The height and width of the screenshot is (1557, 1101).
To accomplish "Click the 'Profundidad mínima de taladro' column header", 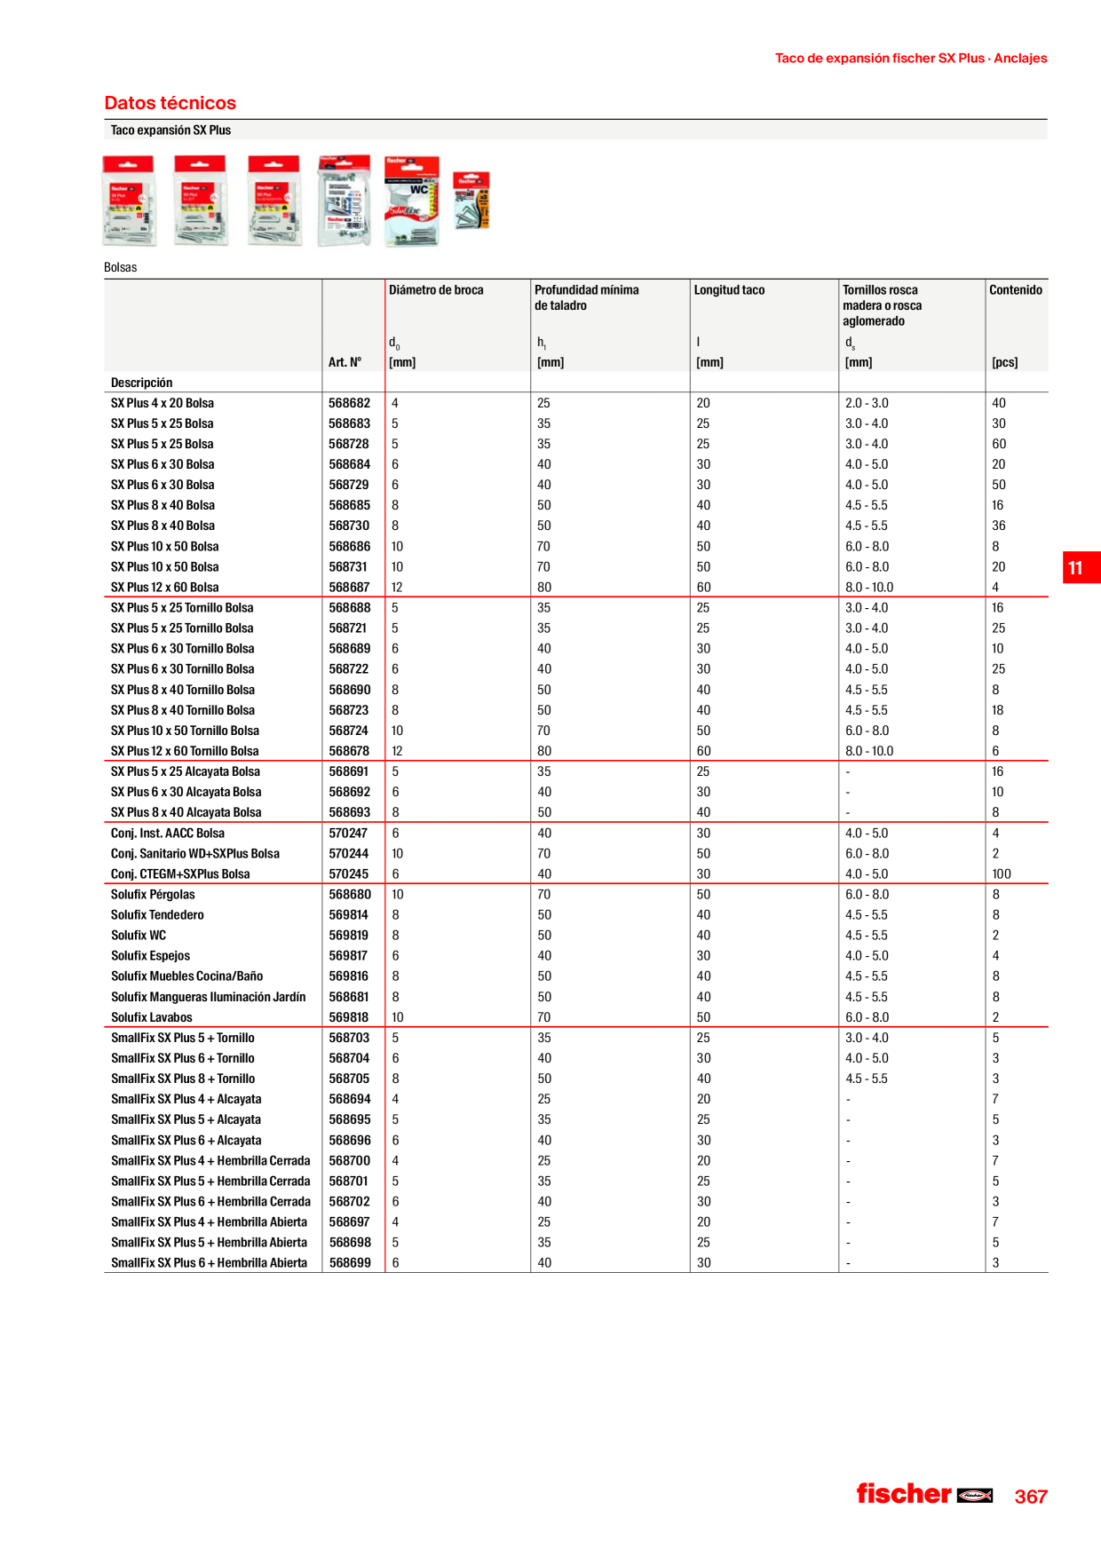I will tap(587, 297).
